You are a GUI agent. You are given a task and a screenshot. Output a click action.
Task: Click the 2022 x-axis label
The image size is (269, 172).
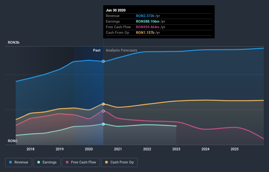147,149
